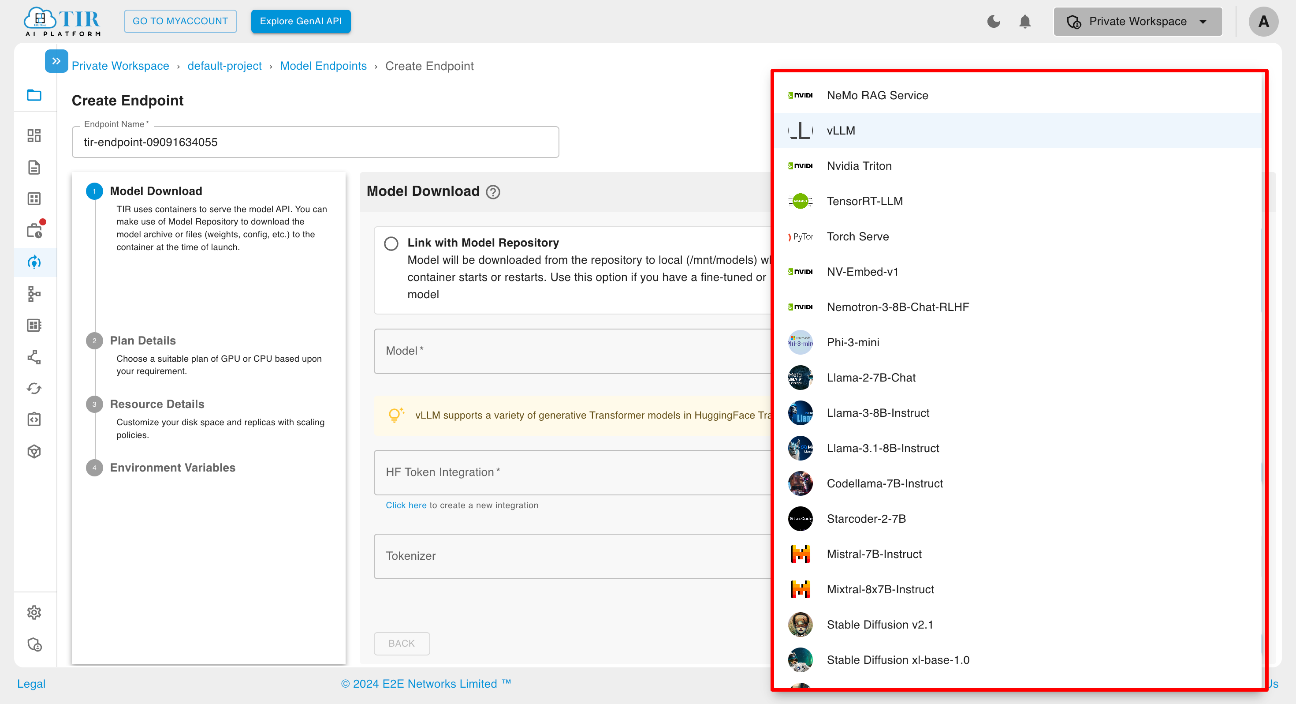Click the Click here link for new integration
This screenshot has width=1296, height=704.
click(405, 506)
